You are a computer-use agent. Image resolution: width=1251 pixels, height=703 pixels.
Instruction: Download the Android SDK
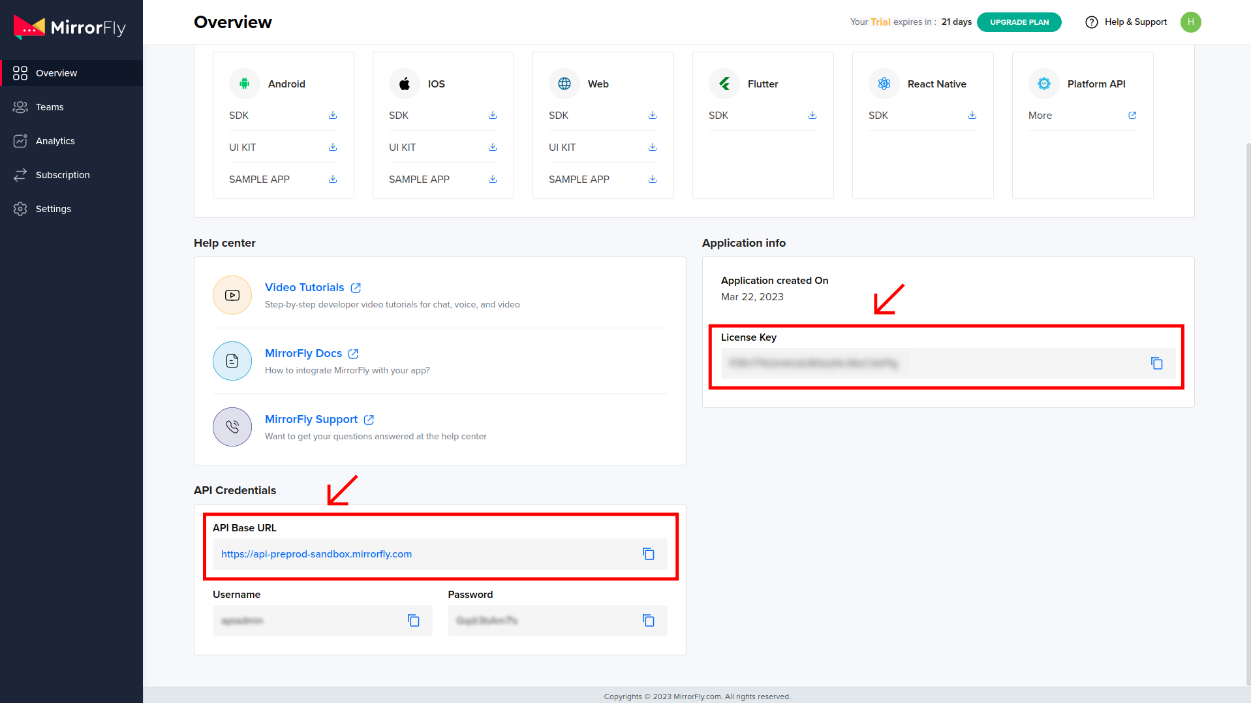pos(333,116)
